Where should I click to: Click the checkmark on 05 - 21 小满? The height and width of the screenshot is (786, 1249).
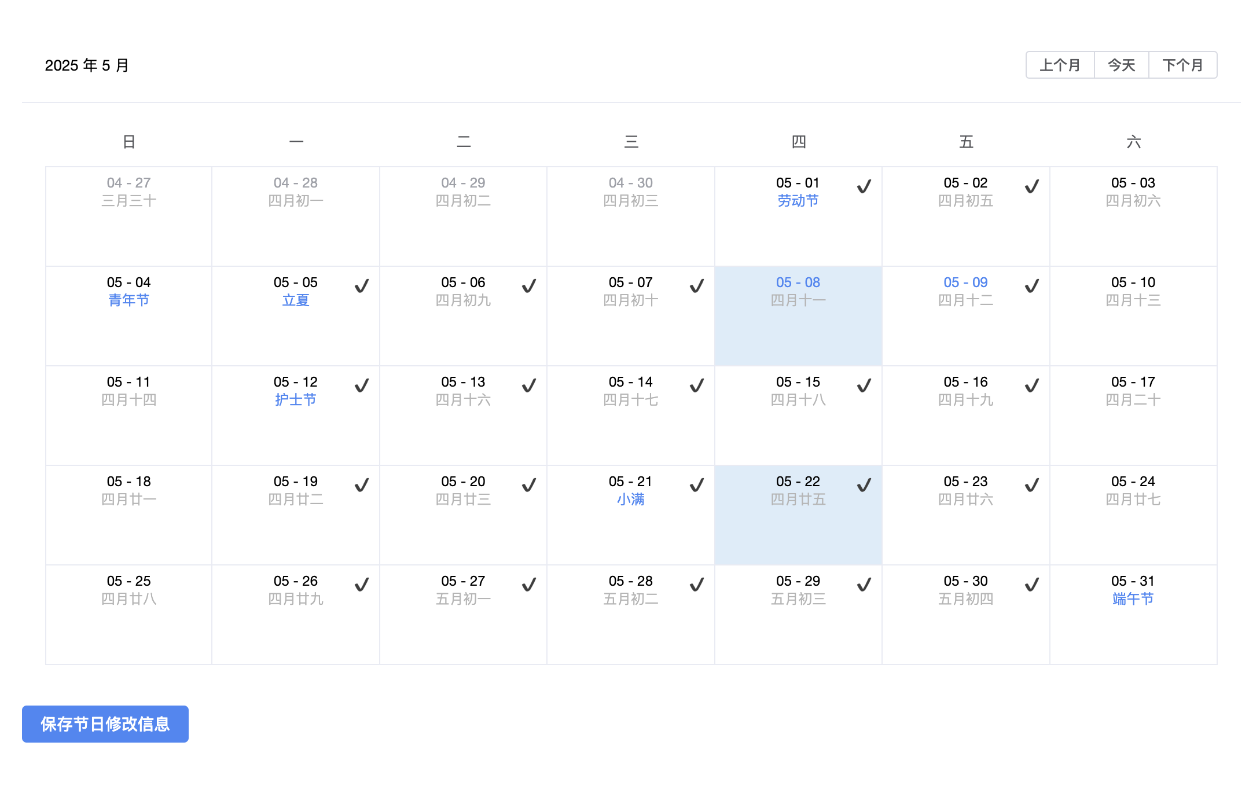click(x=696, y=485)
